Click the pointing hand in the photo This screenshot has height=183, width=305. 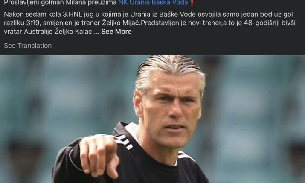click(99, 154)
